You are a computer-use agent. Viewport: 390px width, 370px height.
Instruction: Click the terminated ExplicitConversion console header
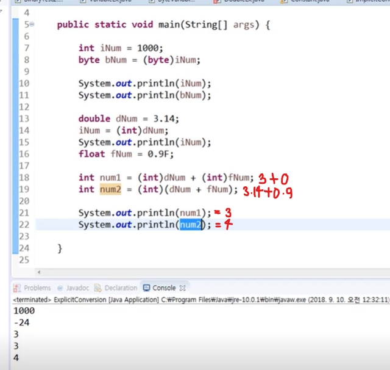(x=201, y=300)
